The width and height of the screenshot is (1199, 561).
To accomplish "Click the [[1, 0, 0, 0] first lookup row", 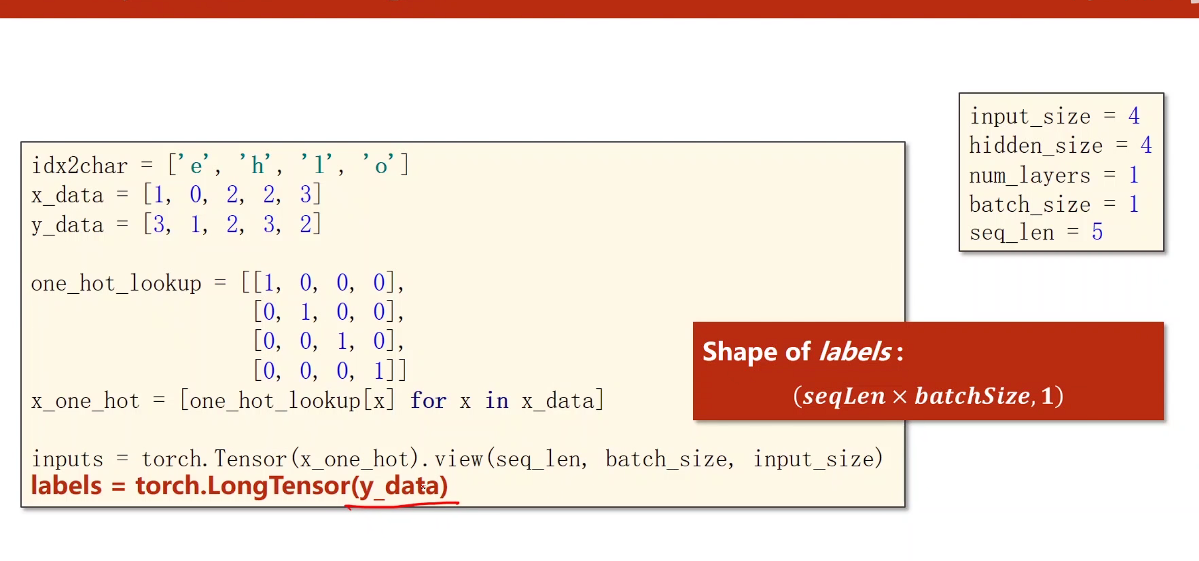I will [323, 282].
